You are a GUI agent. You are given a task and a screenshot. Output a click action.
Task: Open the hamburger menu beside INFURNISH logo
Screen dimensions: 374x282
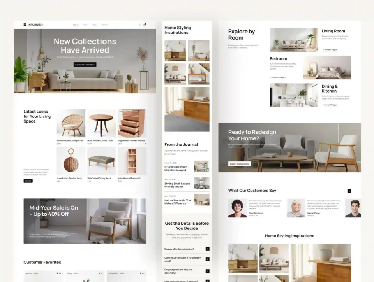[x=25, y=25]
